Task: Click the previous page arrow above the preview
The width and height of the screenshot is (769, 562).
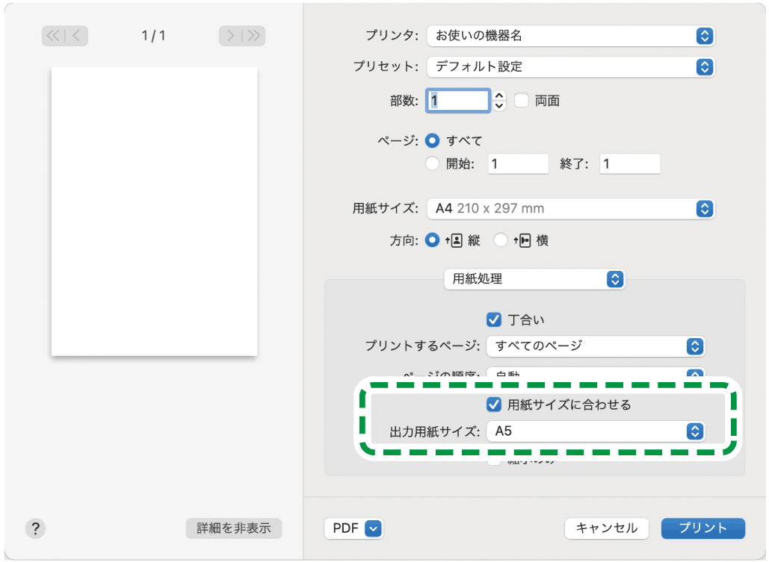Action: point(75,35)
